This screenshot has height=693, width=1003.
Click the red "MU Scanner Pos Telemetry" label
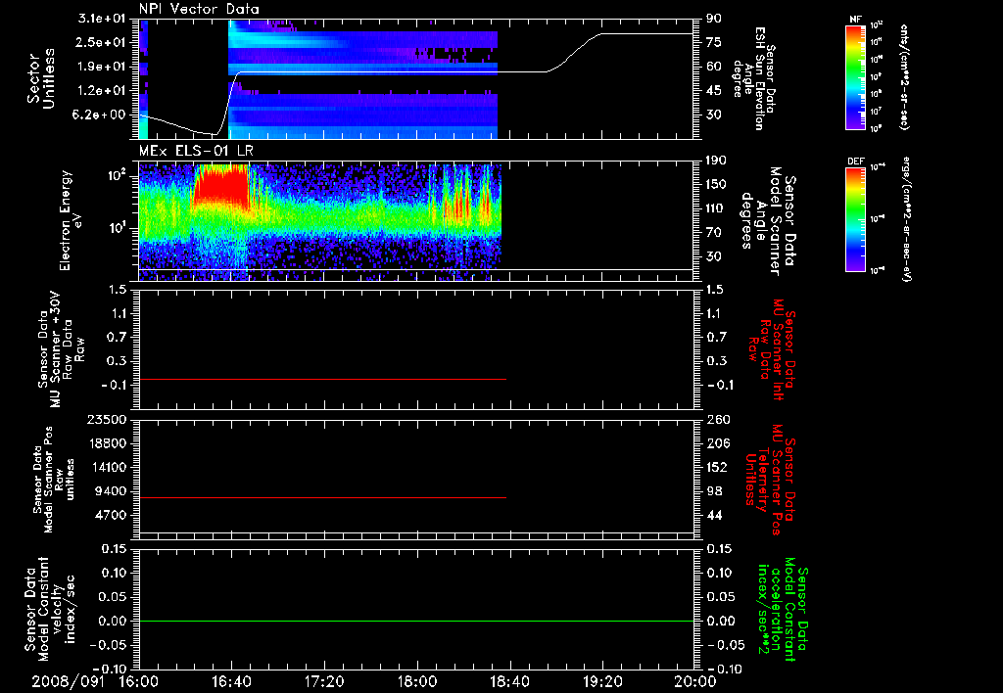point(771,480)
